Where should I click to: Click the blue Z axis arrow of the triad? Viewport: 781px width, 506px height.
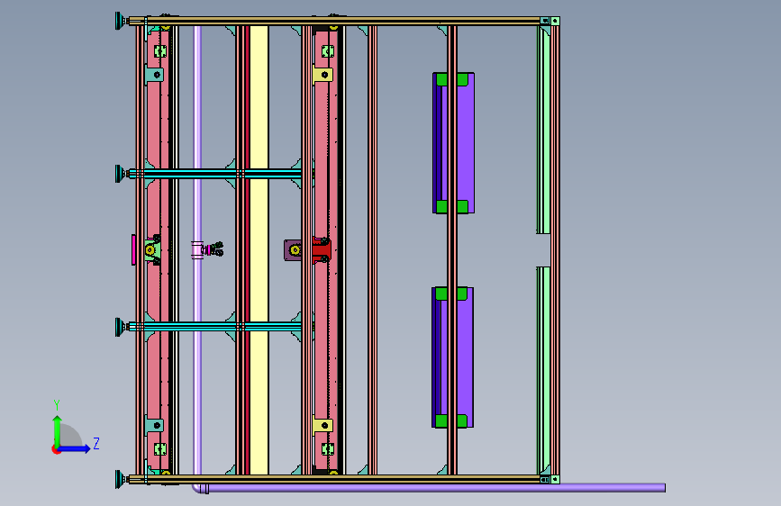tap(75, 448)
